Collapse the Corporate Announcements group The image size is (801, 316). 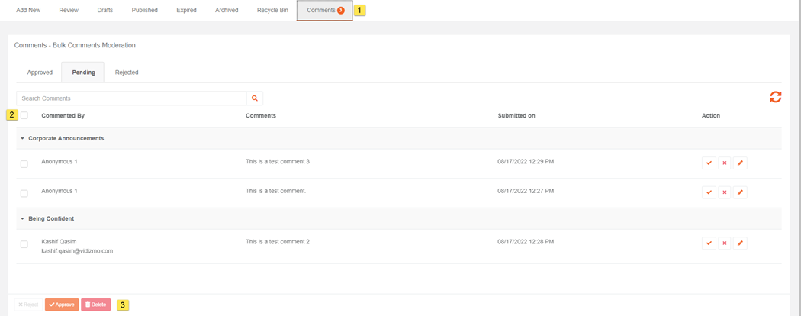pos(23,139)
